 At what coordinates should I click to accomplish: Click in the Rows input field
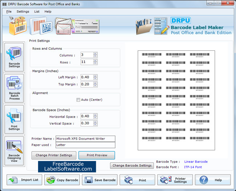87,62
